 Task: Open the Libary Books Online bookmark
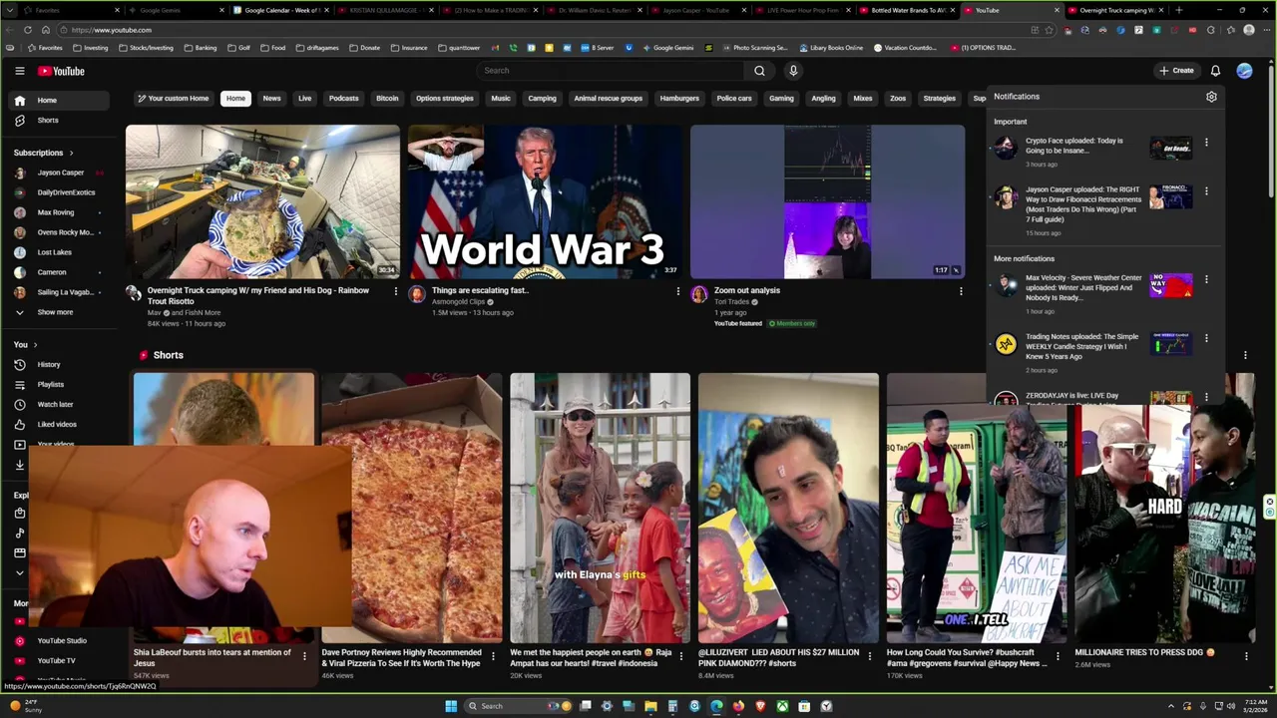pyautogui.click(x=830, y=48)
